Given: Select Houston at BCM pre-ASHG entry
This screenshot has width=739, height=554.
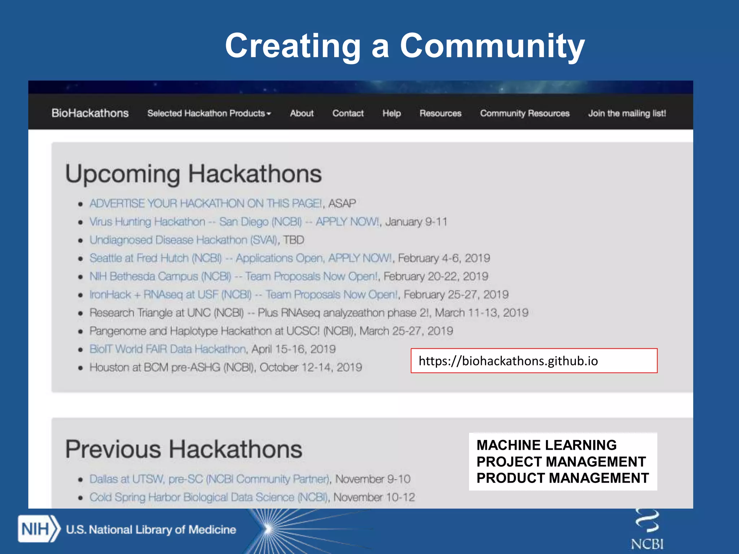Looking at the screenshot, I should (226, 367).
